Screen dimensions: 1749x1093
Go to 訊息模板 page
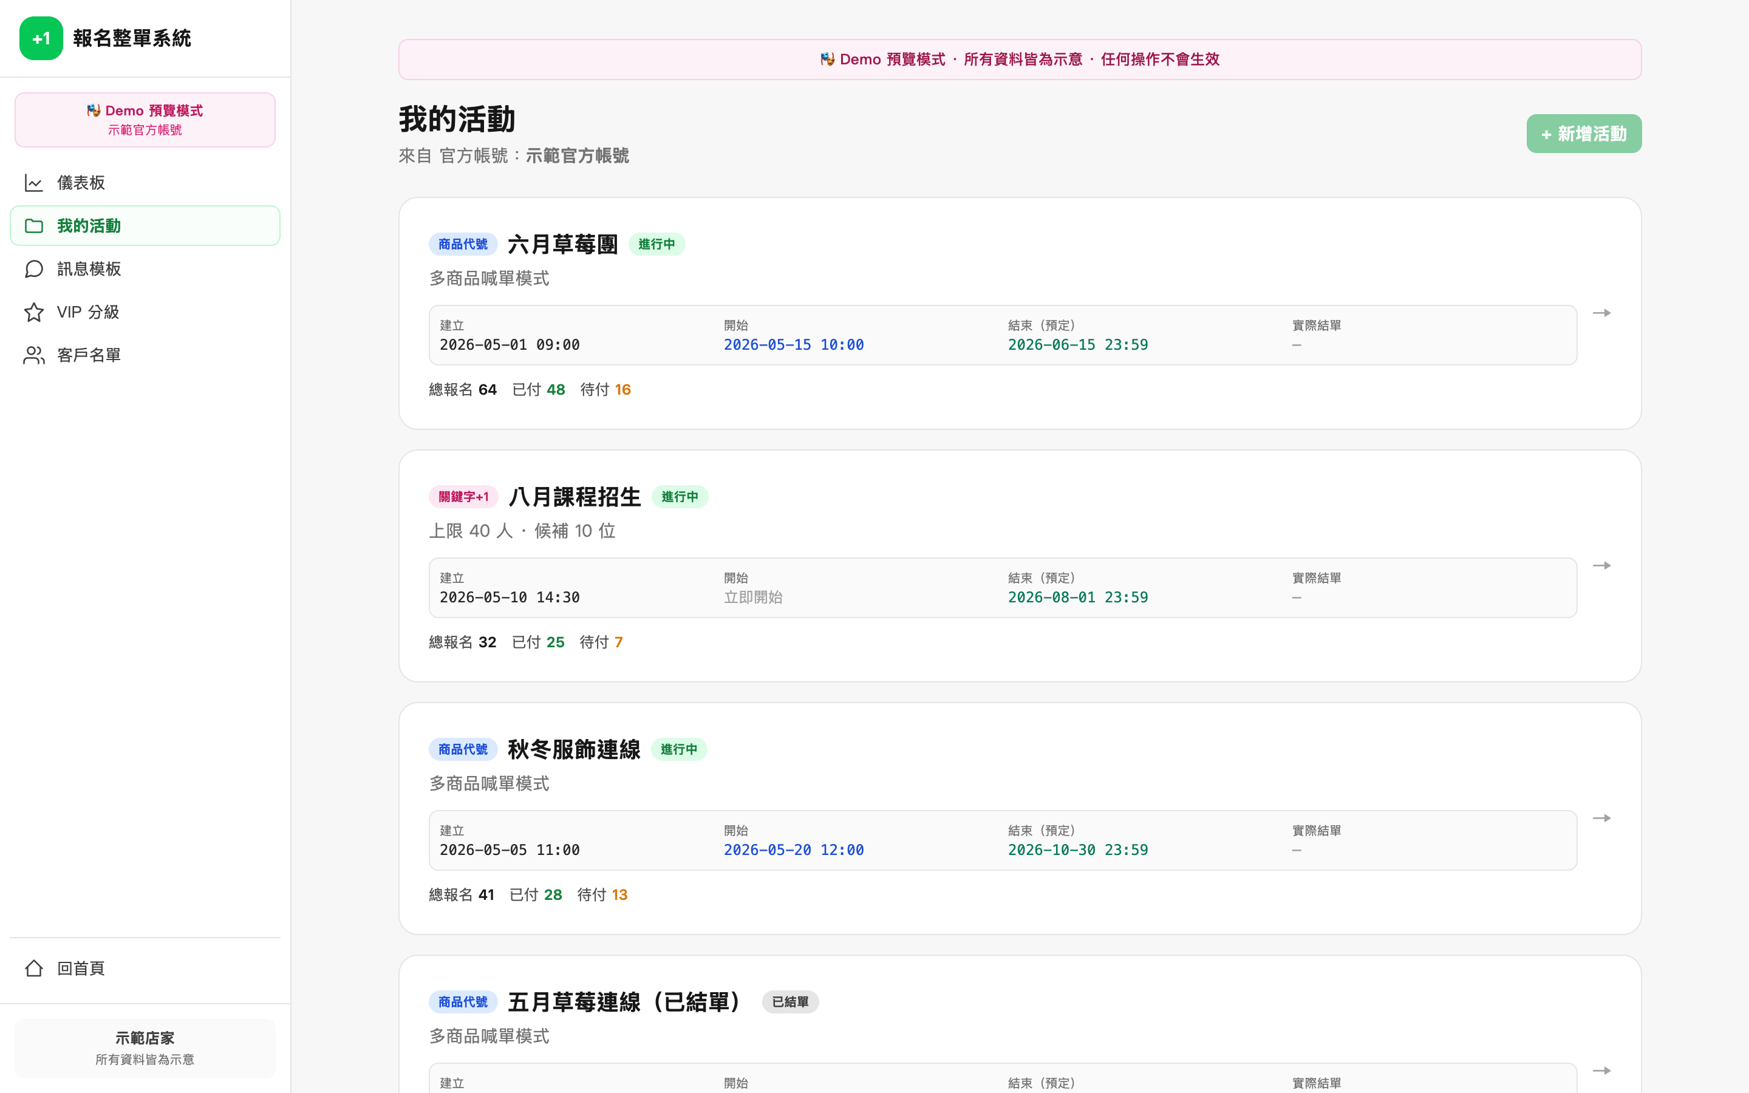click(145, 269)
